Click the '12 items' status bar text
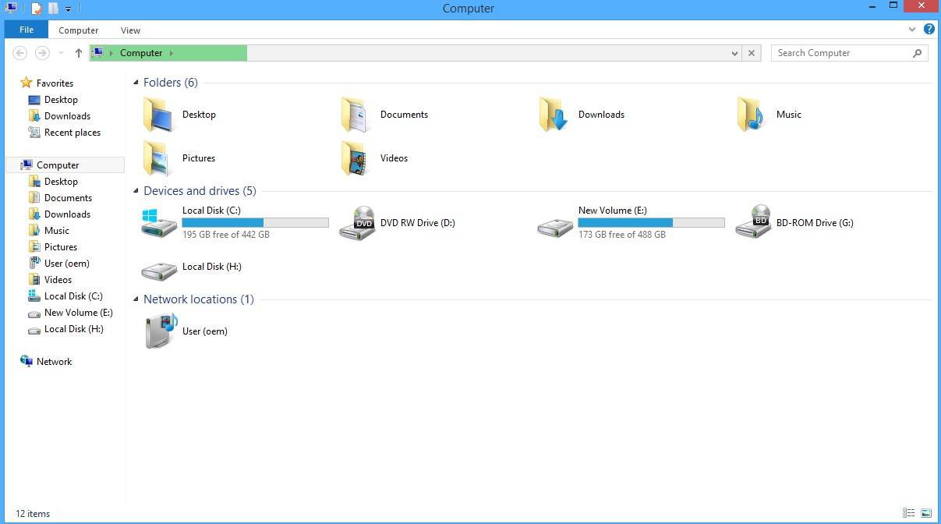Screen dimensions: 941x524 tap(33, 514)
